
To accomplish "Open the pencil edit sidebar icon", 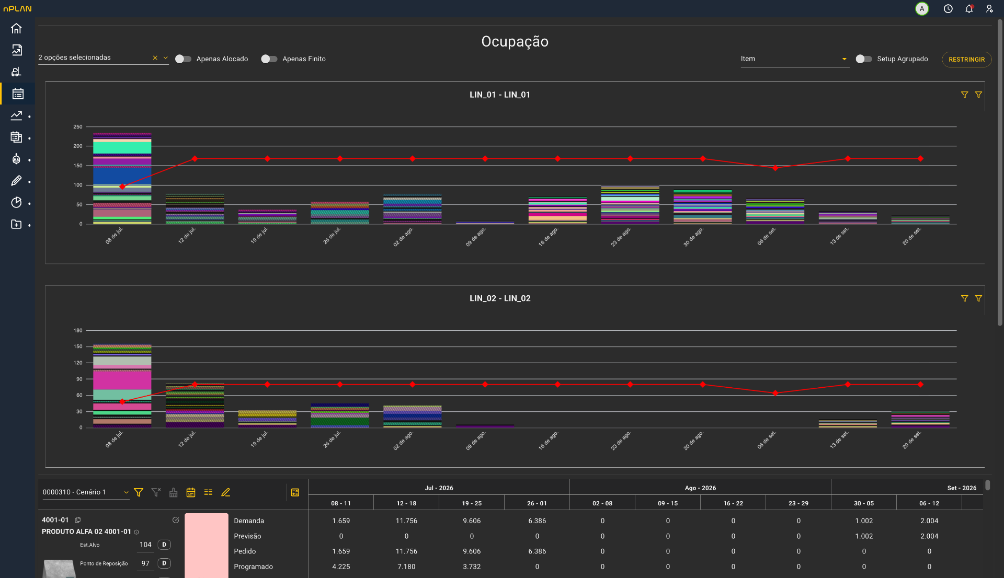I will pos(16,181).
